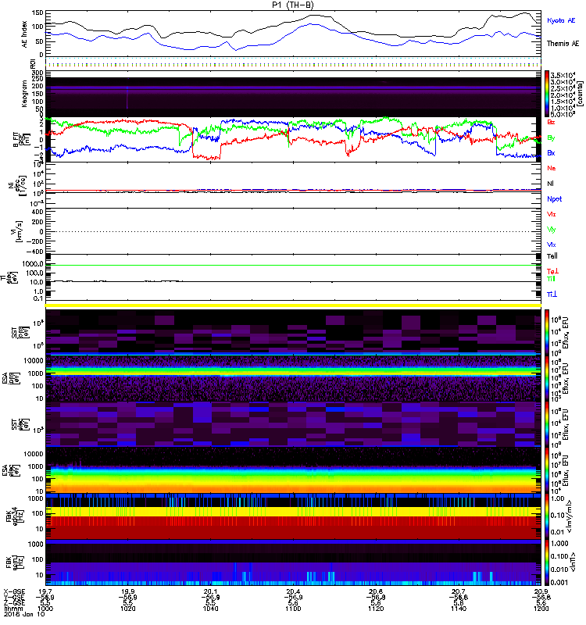
Task: Click the "AE Index" y-axis label
Action: pyautogui.click(x=24, y=34)
